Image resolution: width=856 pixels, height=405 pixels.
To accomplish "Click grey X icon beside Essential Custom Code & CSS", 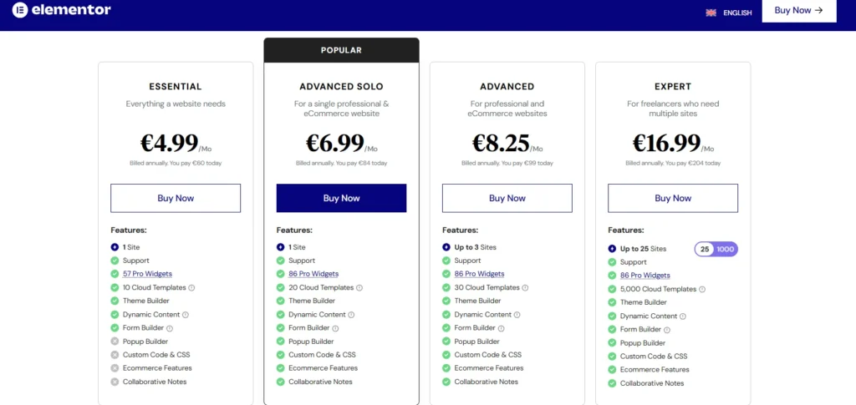I will click(115, 354).
